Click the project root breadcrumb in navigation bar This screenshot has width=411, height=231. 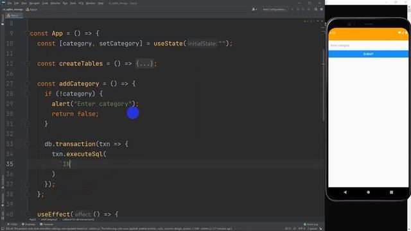pyautogui.click(x=13, y=10)
